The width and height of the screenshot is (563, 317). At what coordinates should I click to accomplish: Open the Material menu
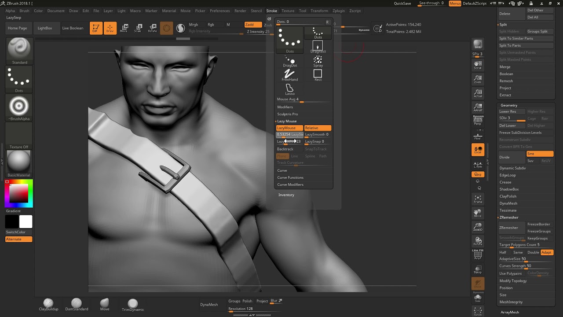169,11
